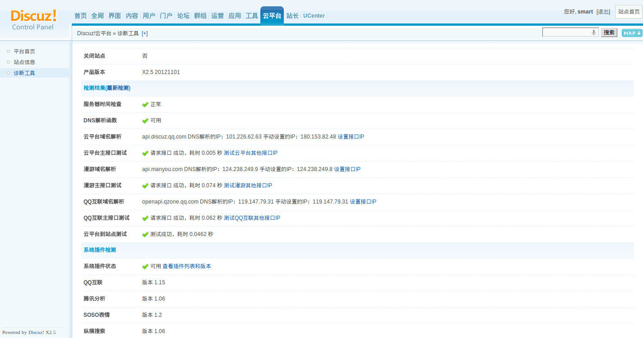This screenshot has width=643, height=338.
Task: Open the 首页 tab
Action: [x=80, y=16]
